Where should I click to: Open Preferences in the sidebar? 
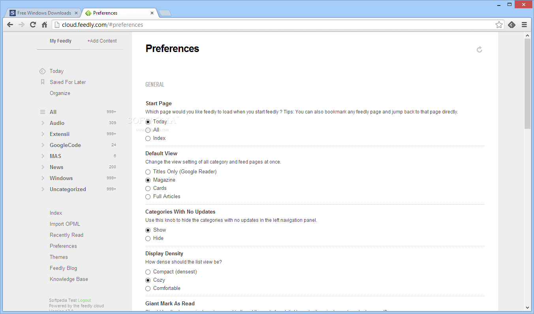click(63, 246)
